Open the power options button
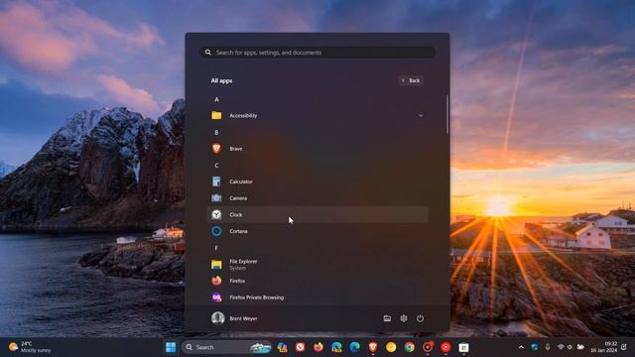This screenshot has height=357, width=635. [x=420, y=318]
